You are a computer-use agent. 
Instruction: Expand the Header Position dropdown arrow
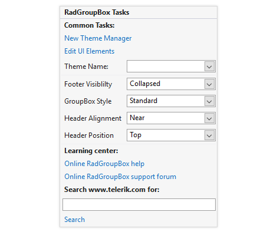(x=209, y=135)
